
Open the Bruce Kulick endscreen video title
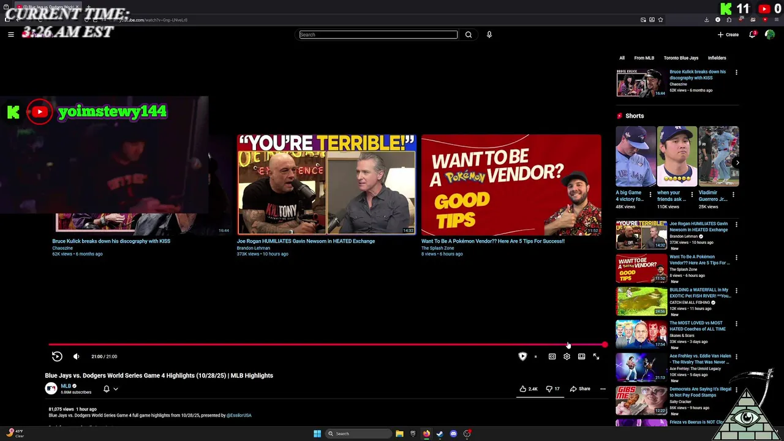click(111, 241)
